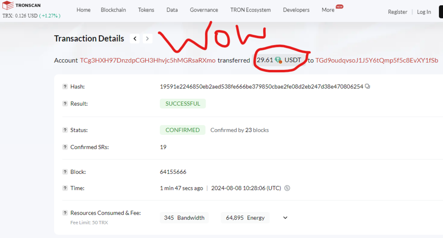Click the Fee Limit: 50 TRX text
Image resolution: width=443 pixels, height=238 pixels.
[x=89, y=223]
